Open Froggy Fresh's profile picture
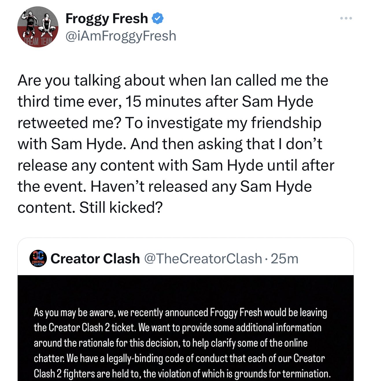This screenshot has width=371, height=381. coord(38,27)
